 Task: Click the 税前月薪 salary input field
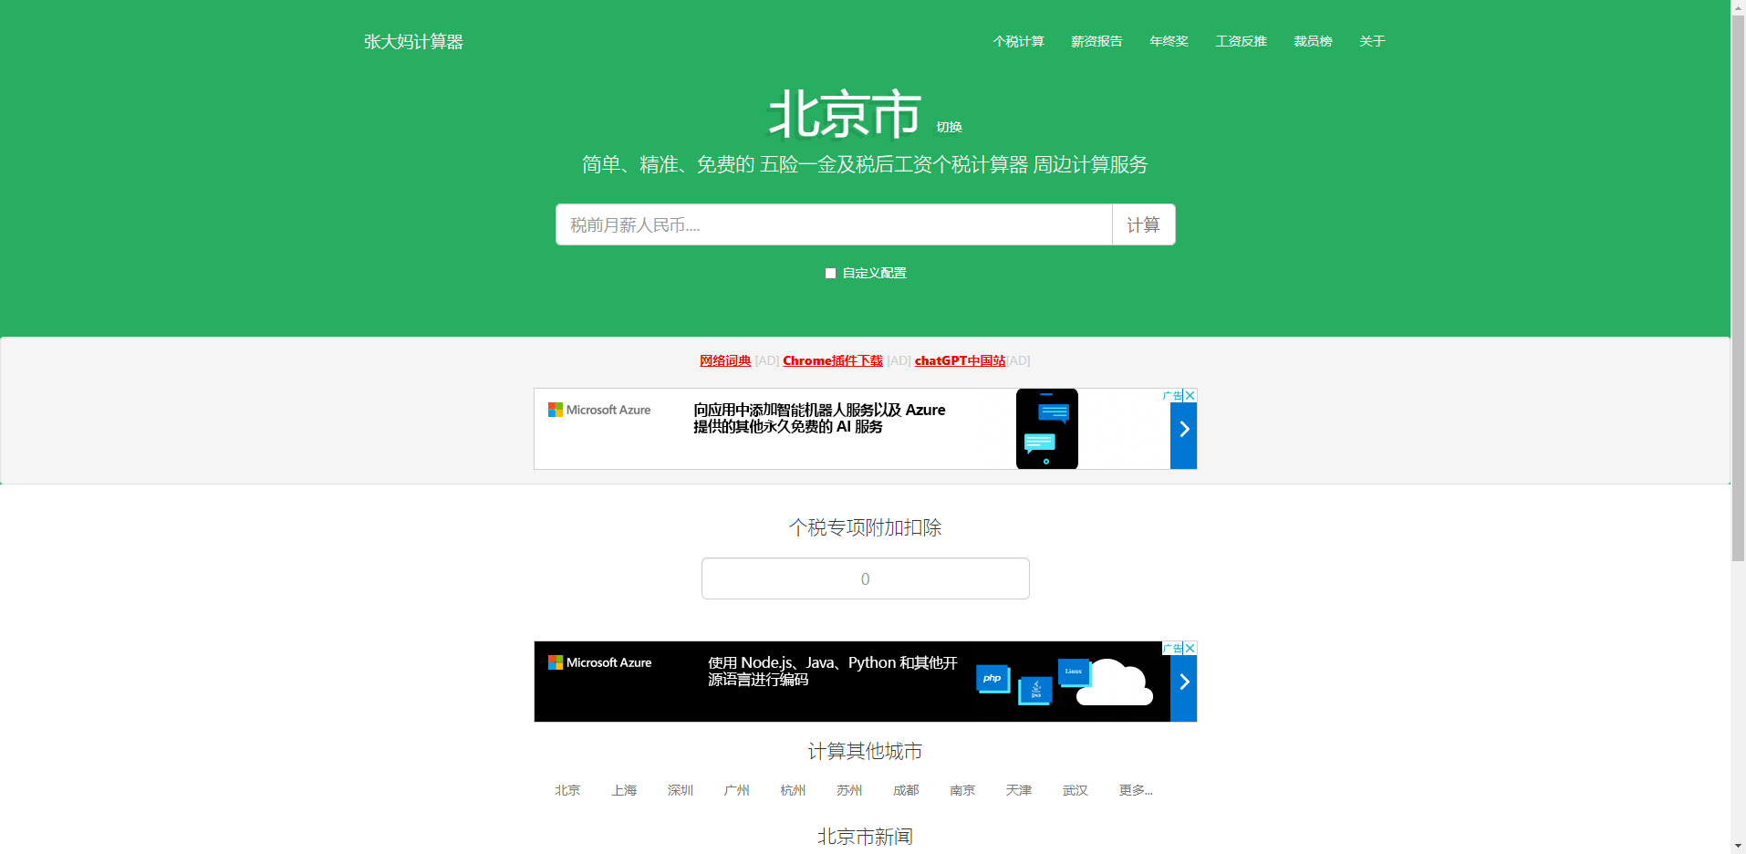pos(833,224)
